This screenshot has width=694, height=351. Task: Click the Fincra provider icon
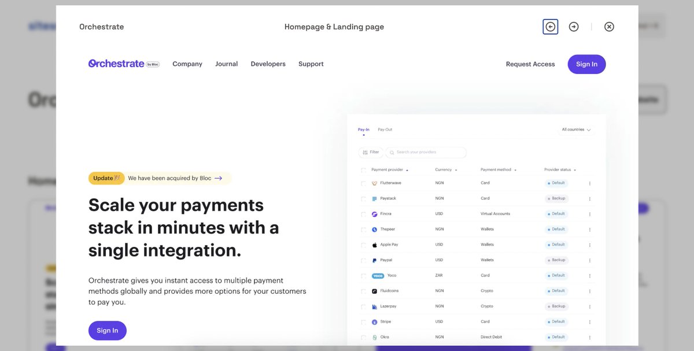375,214
